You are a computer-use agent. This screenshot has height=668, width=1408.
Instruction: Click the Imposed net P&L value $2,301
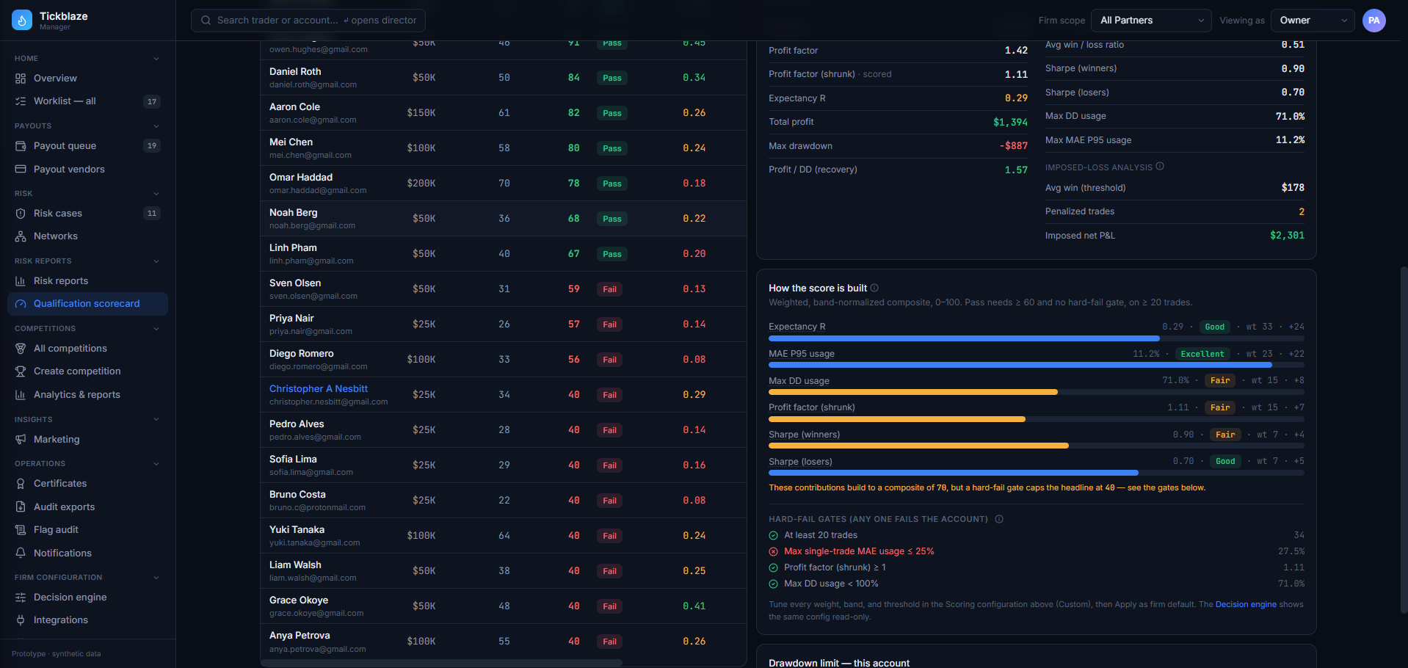[1287, 236]
